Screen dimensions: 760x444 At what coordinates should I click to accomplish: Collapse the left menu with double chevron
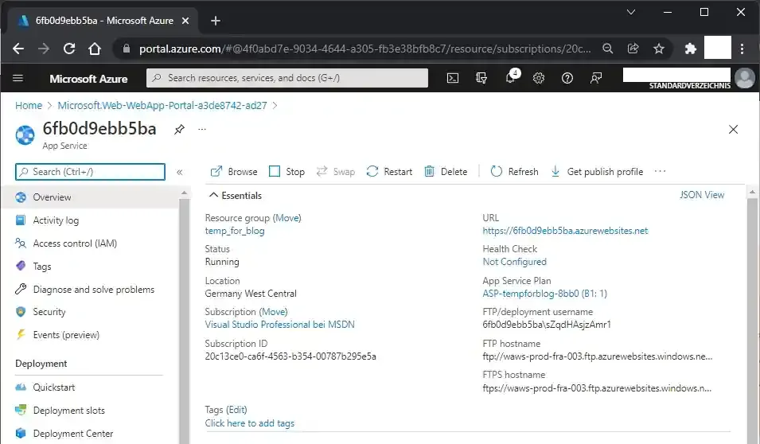179,172
